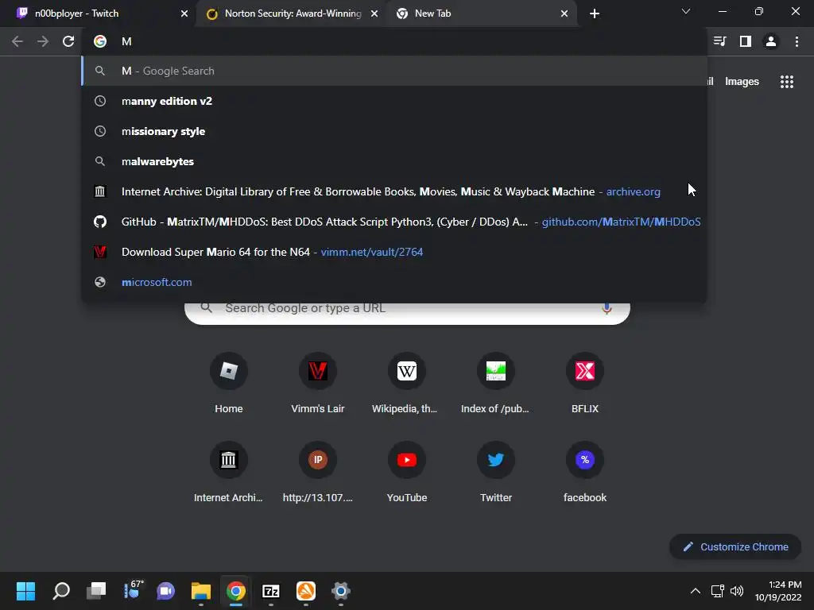Show hidden system tray icons

pyautogui.click(x=695, y=591)
